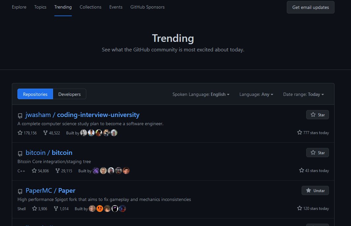
Task: Click third contributor avatar for Paper
Action: [x=107, y=209]
